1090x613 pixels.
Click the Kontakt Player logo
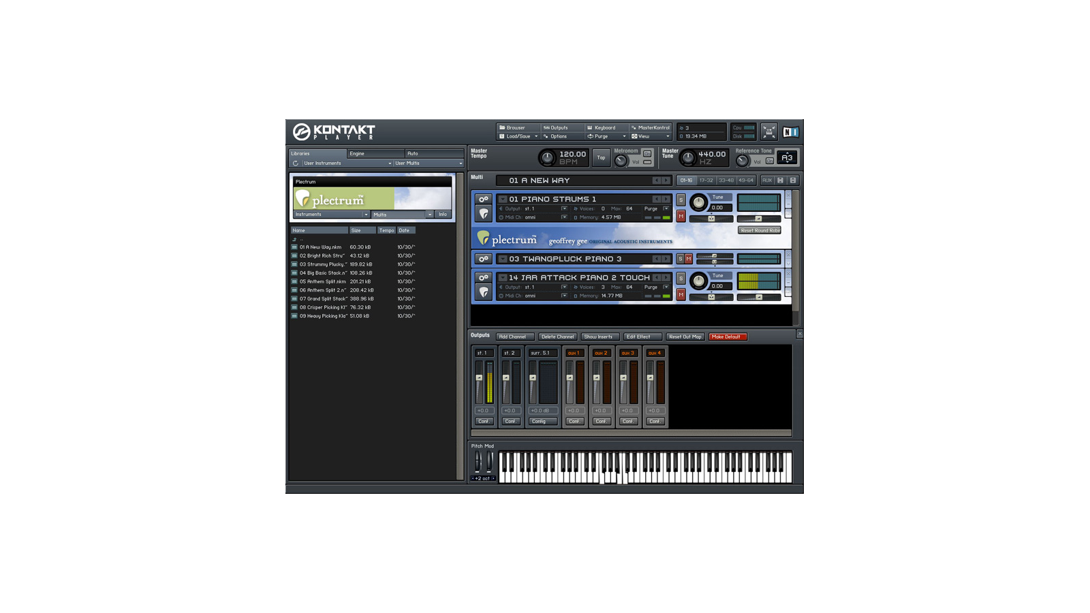(334, 131)
